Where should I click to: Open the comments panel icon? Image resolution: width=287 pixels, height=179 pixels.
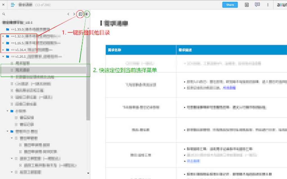pyautogui.click(x=257, y=4)
